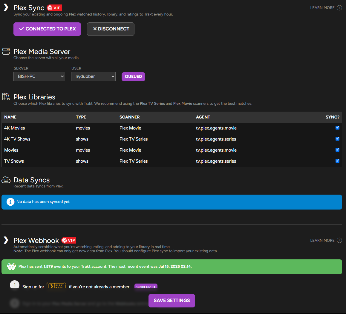Click the Sign Up button for Plex Pass

[146, 286]
